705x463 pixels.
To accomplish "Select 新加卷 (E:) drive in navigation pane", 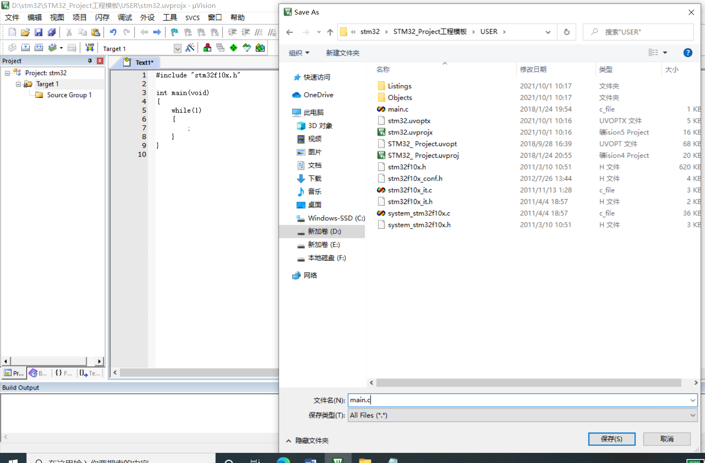I will tap(323, 244).
